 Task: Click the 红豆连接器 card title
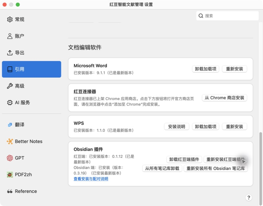[x=85, y=92]
